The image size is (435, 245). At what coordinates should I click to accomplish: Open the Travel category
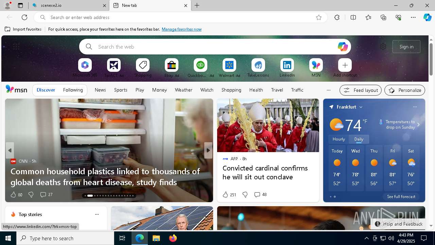[277, 90]
